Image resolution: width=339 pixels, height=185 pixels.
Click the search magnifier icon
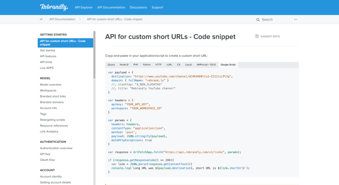[258, 20]
